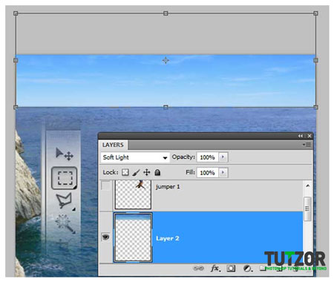
Task: Click the middle-right transform handle
Action: click(315, 60)
